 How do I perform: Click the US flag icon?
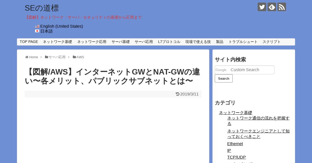click(x=37, y=26)
